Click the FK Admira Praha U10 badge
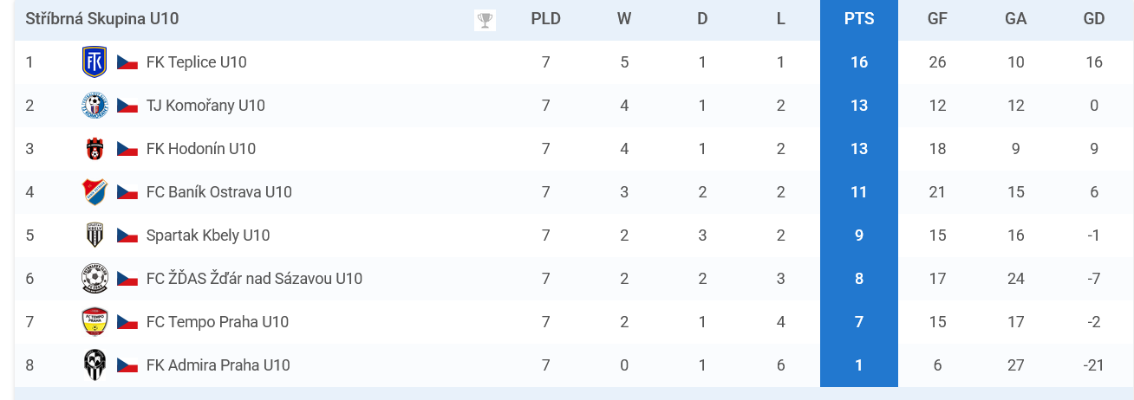 [x=94, y=365]
